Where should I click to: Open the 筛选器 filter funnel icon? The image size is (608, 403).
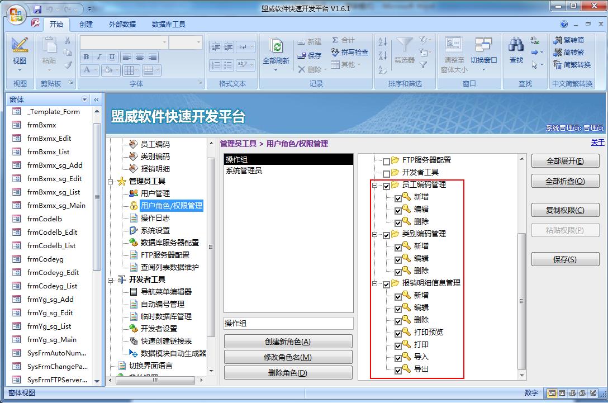(404, 46)
